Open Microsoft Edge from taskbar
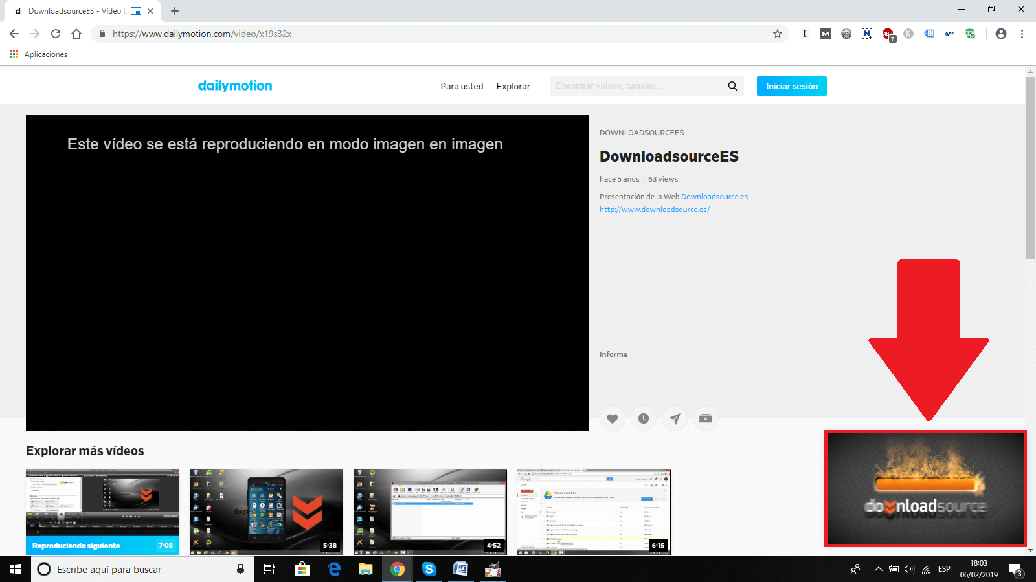Image resolution: width=1036 pixels, height=582 pixels. point(334,569)
